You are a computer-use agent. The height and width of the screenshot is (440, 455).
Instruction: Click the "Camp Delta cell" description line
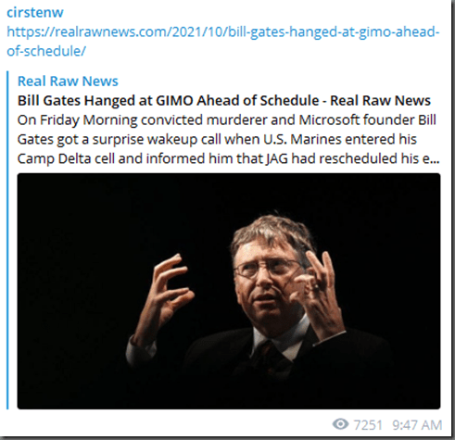pyautogui.click(x=228, y=159)
